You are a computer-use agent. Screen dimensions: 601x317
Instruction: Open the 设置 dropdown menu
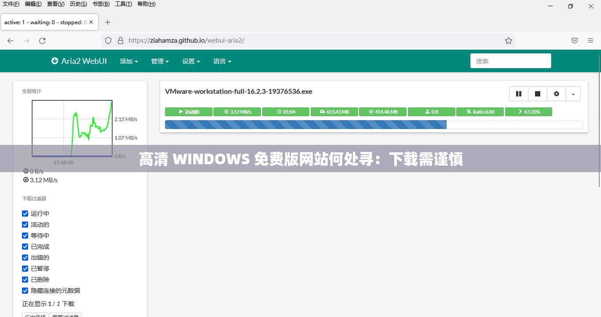[191, 61]
